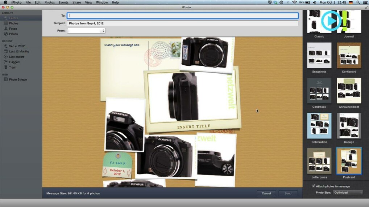Click the To recipient field

(183, 16)
